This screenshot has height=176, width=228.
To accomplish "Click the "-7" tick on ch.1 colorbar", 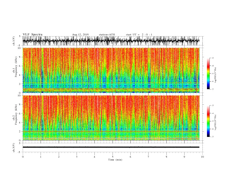I will (x=212, y=89).
